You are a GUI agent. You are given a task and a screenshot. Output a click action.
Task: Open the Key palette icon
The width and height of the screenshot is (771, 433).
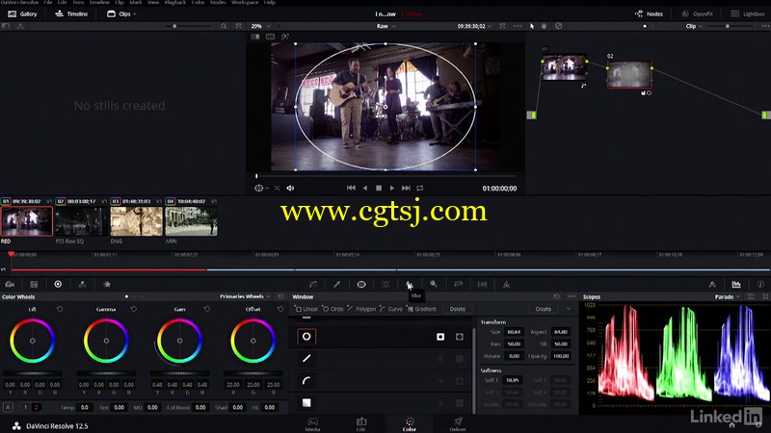[434, 284]
